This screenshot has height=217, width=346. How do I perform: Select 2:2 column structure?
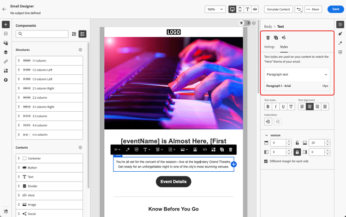point(49,97)
